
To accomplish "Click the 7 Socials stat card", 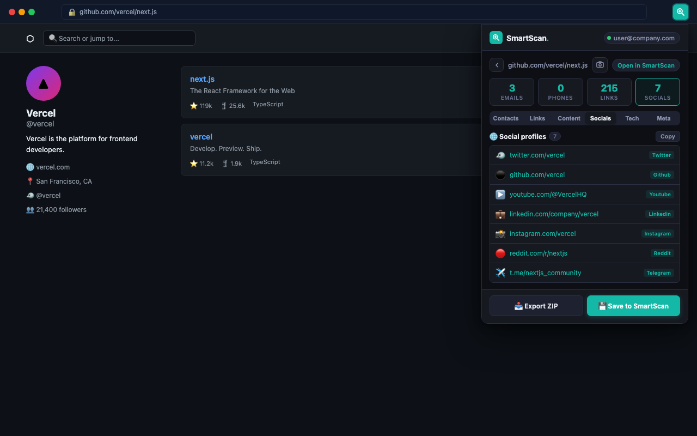I will (x=658, y=92).
